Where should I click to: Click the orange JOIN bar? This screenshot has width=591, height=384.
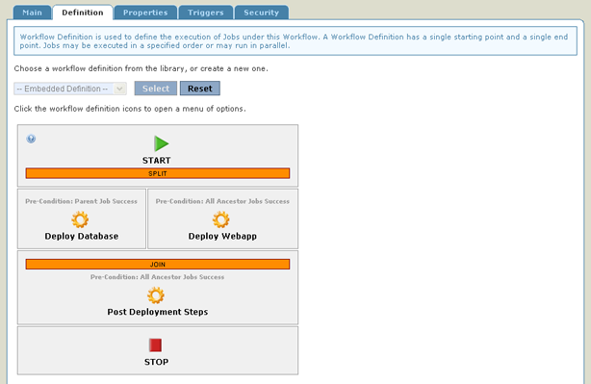tap(158, 264)
